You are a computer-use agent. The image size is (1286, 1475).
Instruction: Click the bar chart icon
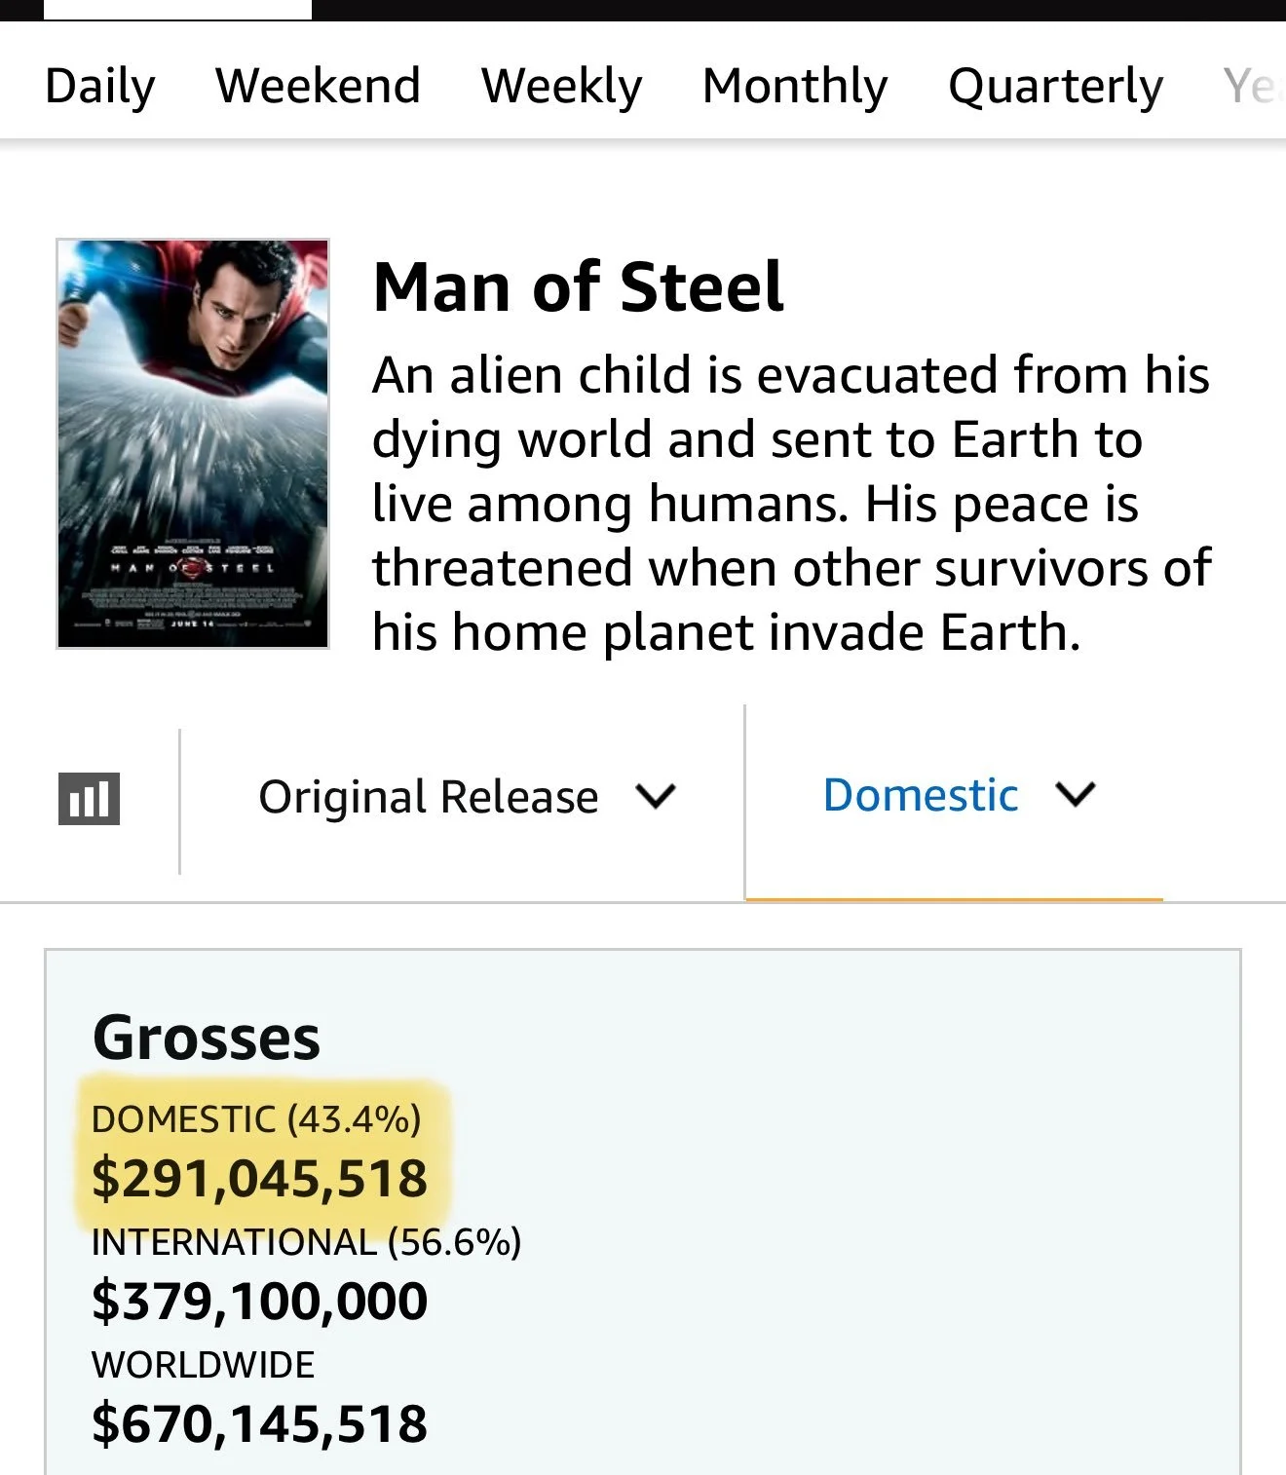tap(89, 799)
